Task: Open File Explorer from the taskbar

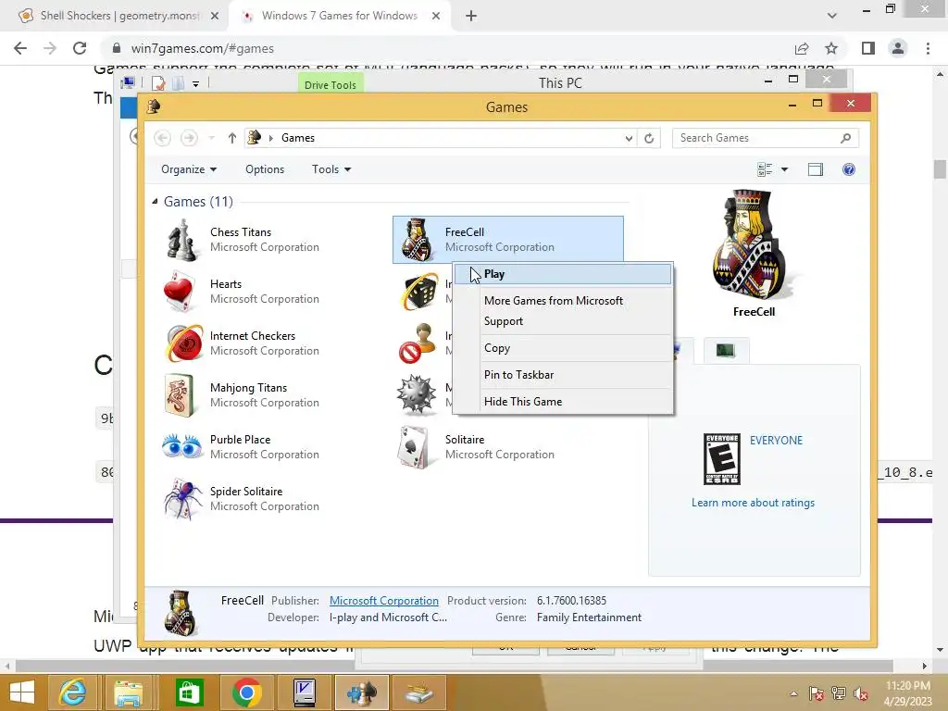Action: click(x=129, y=692)
